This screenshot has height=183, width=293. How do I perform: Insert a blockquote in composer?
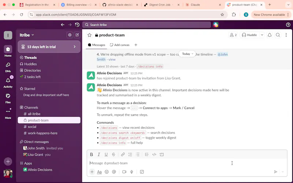point(147,154)
